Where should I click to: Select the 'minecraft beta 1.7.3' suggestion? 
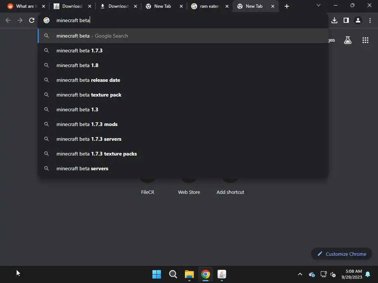183,50
